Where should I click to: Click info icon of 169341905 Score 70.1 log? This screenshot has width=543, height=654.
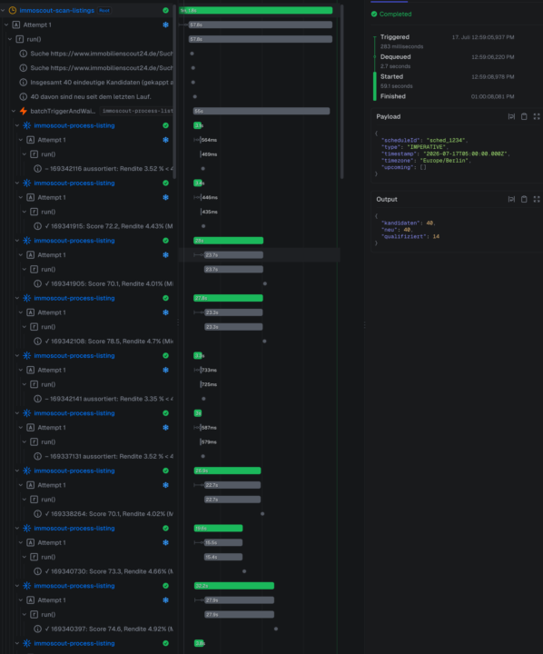point(37,283)
